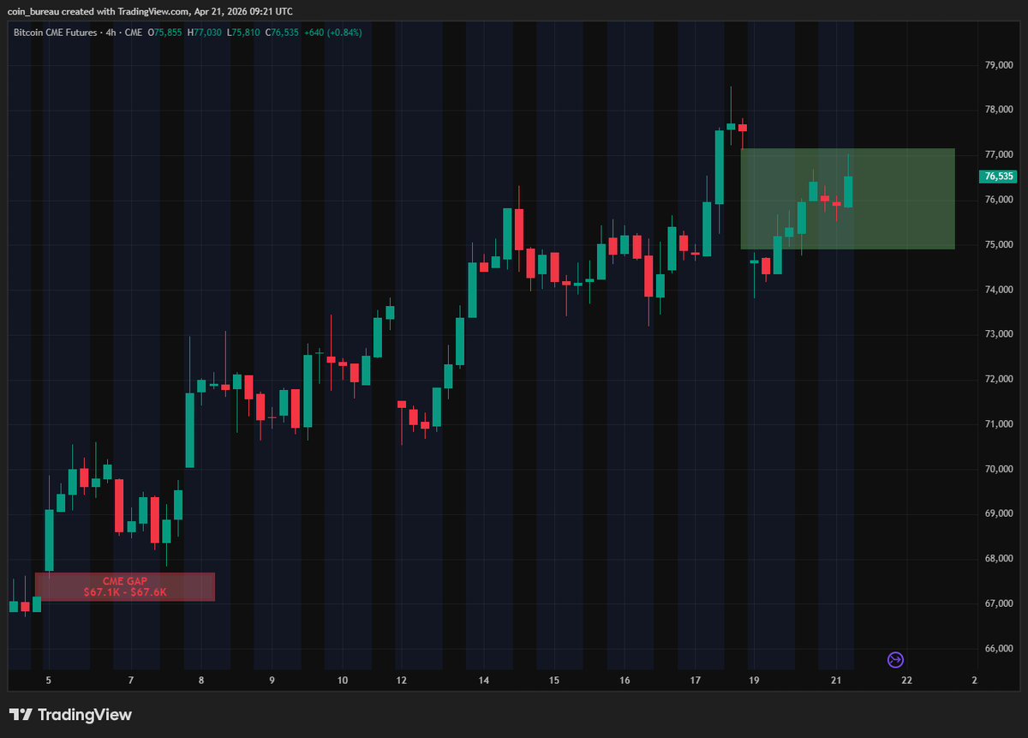
Task: Click the time axis date label 9
Action: coord(272,681)
